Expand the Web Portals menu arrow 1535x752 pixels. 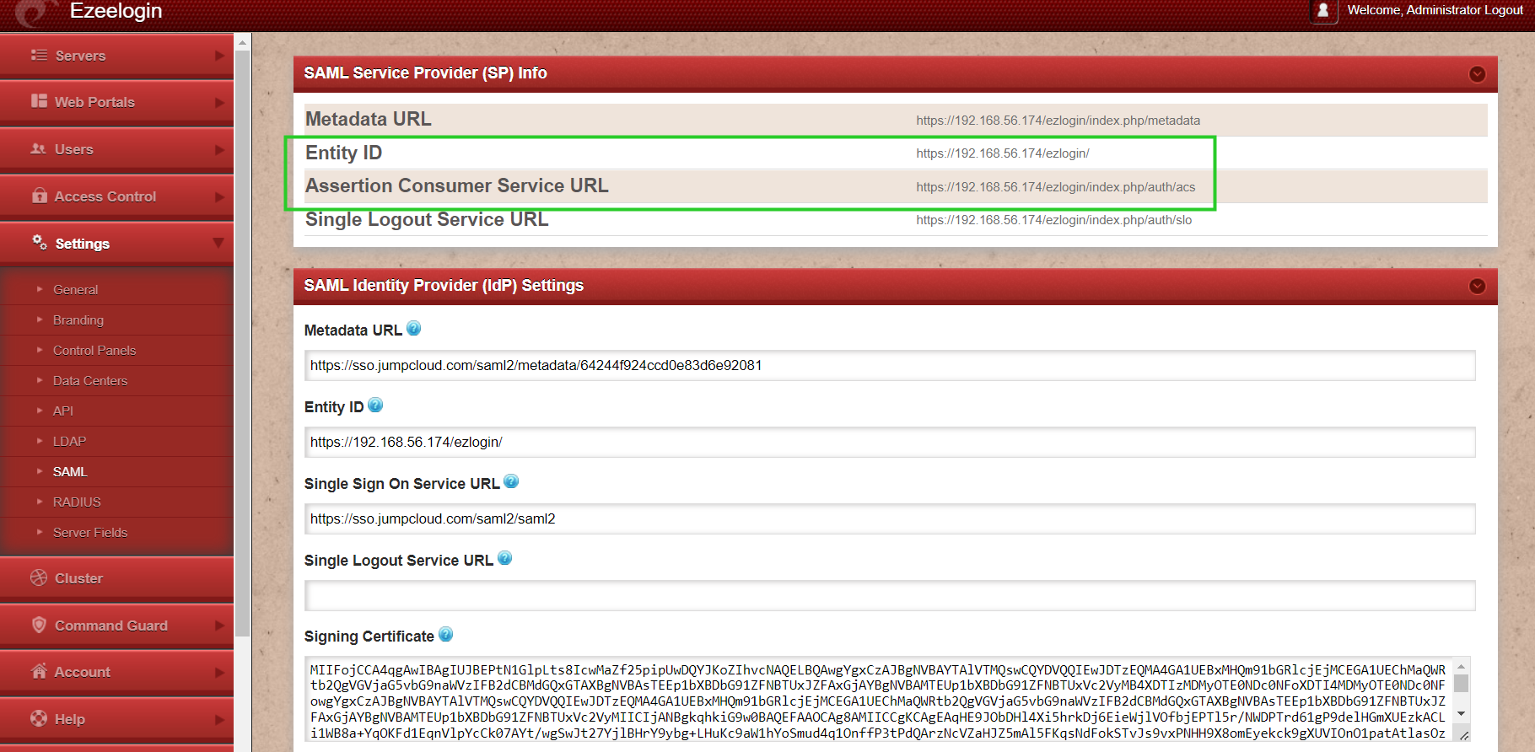click(x=219, y=103)
